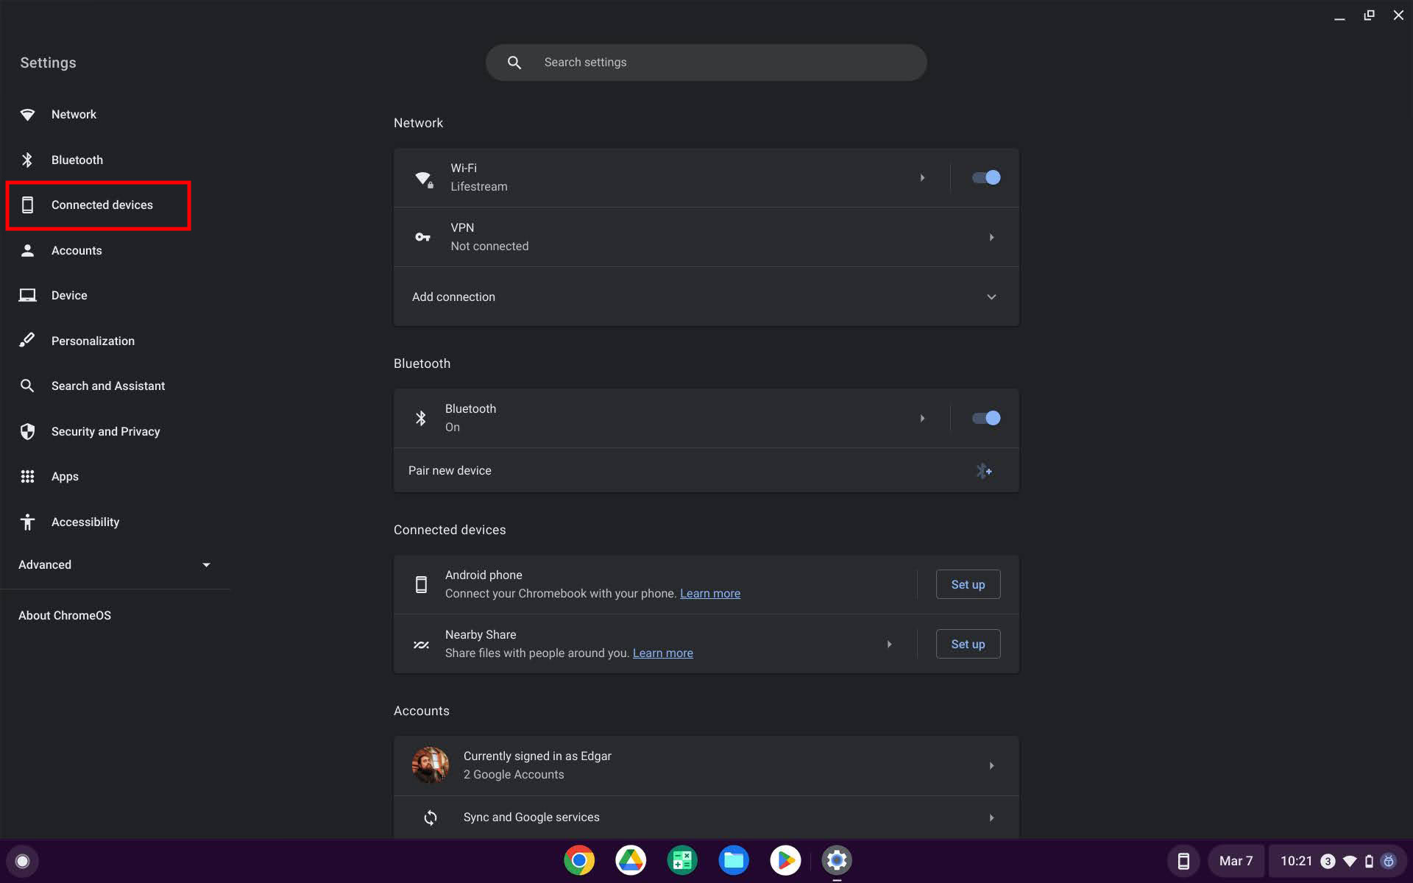This screenshot has width=1413, height=883.
Task: Disable the Bluetooth toggle switch
Action: click(986, 418)
